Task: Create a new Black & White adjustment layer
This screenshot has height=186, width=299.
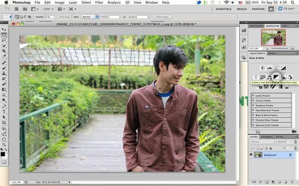Action: click(276, 77)
